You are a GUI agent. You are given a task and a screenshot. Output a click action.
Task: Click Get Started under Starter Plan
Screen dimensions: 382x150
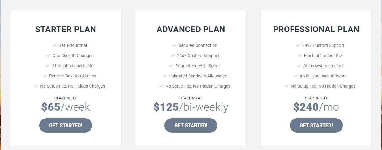tap(66, 125)
